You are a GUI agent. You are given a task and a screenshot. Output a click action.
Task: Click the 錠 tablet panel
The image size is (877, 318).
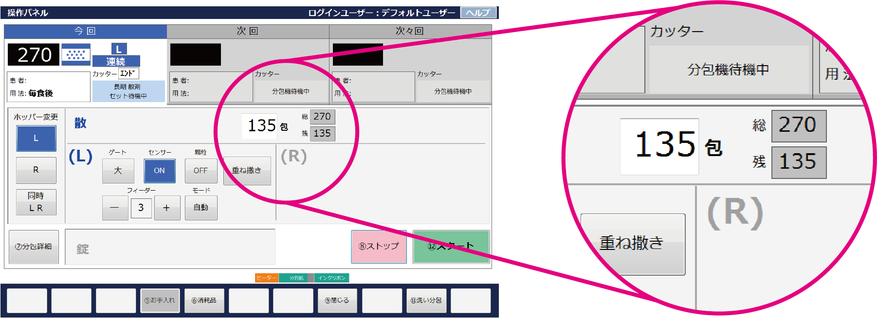point(170,247)
